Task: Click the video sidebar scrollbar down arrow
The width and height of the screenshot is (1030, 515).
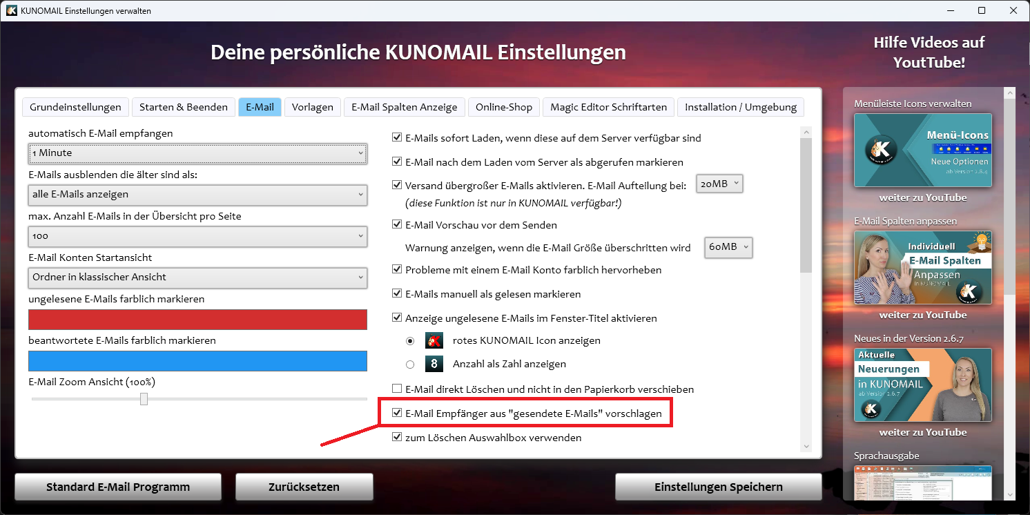Action: [1009, 494]
